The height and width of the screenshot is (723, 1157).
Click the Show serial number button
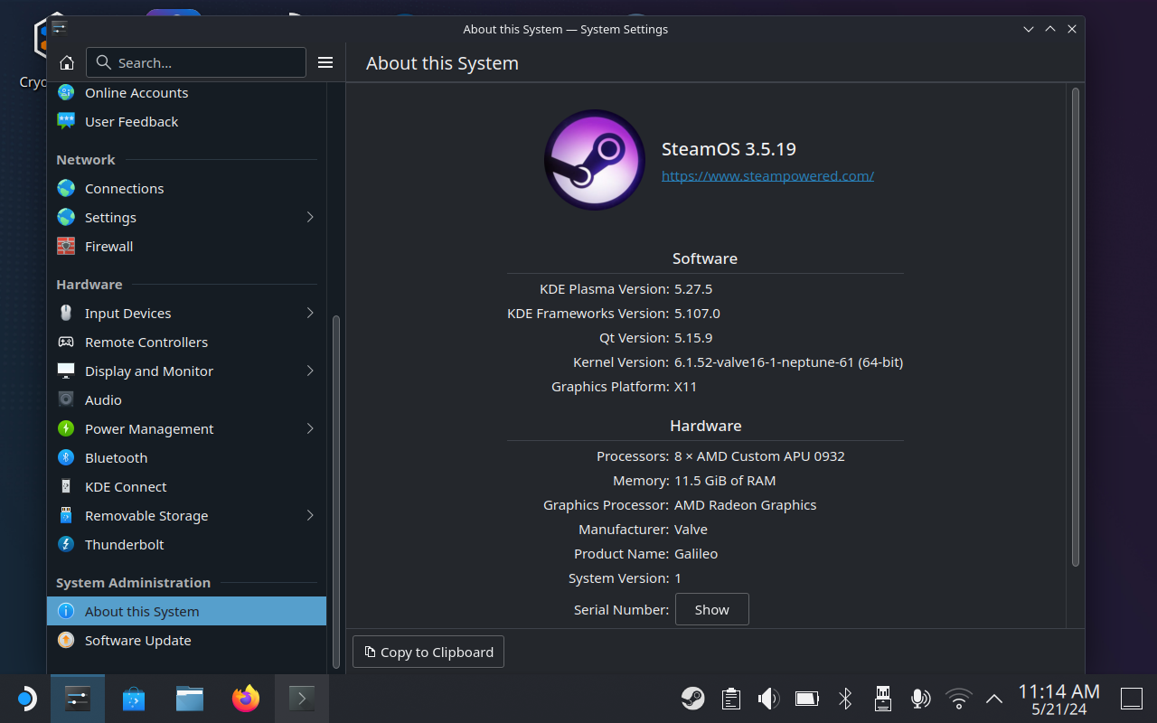click(x=711, y=610)
